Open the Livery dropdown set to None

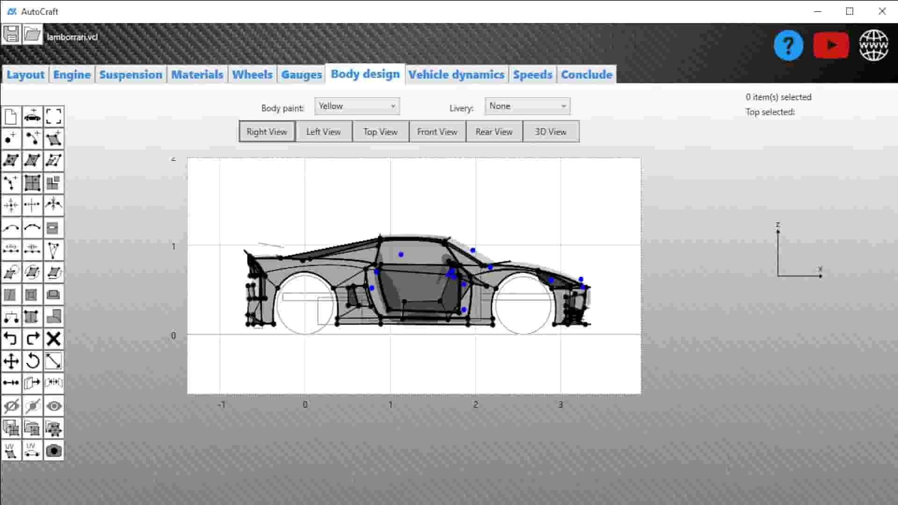point(527,106)
